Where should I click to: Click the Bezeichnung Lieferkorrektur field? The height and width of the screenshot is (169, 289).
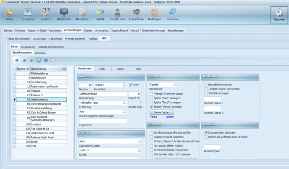(103, 94)
